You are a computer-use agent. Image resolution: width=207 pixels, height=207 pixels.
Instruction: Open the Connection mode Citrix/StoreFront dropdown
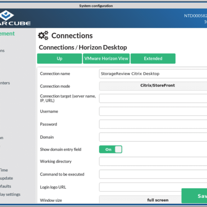coord(153,86)
